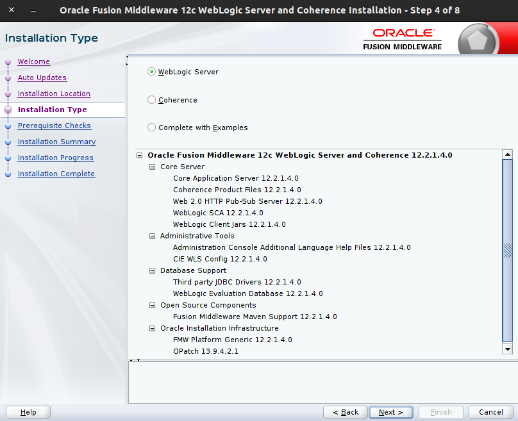Open Installation Complete step
Image resolution: width=518 pixels, height=421 pixels.
56,174
